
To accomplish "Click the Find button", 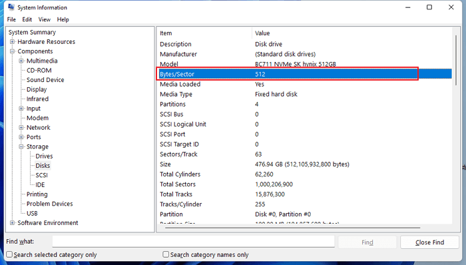I will 367,242.
